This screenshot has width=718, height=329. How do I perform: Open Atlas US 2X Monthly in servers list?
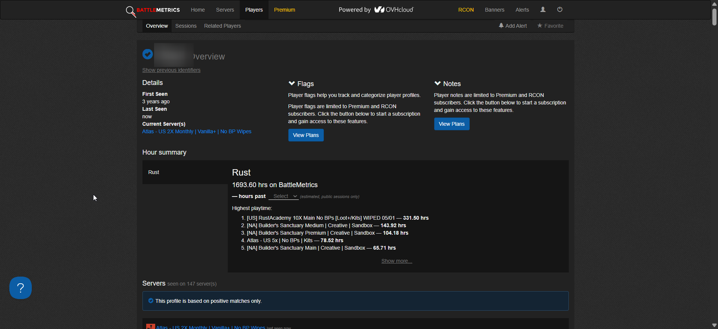click(x=211, y=327)
